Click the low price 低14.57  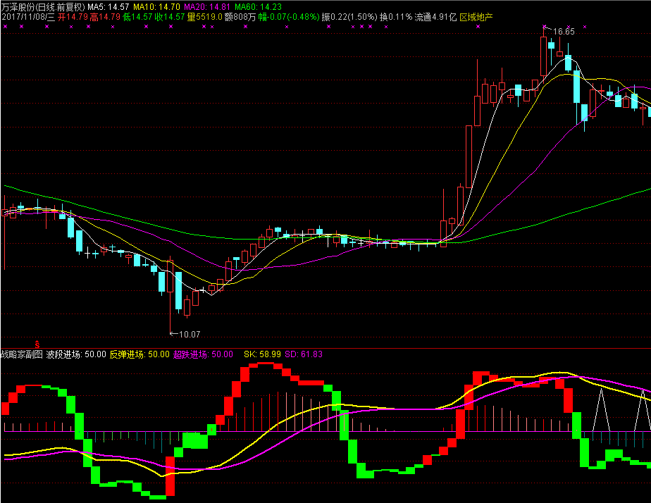137,17
